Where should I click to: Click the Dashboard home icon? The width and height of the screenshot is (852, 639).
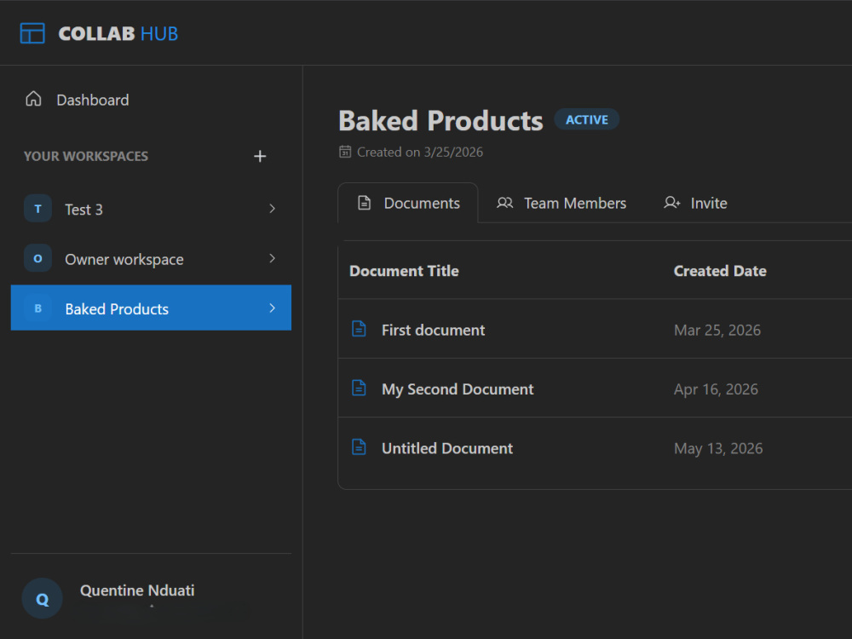(x=34, y=99)
